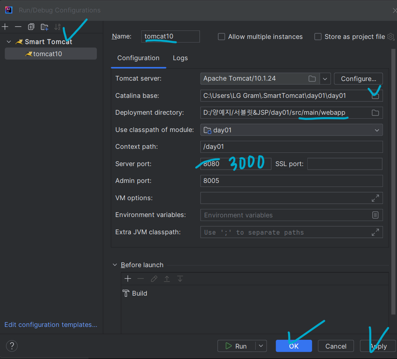397x359 pixels.
Task: Expand the VM options field
Action: click(x=375, y=198)
